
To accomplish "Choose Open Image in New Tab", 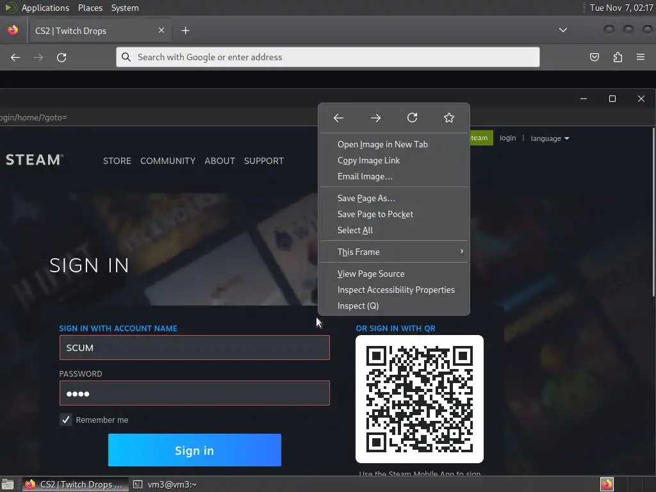I will point(394,144).
